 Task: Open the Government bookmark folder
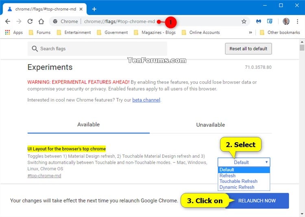pyautogui.click(x=112, y=32)
